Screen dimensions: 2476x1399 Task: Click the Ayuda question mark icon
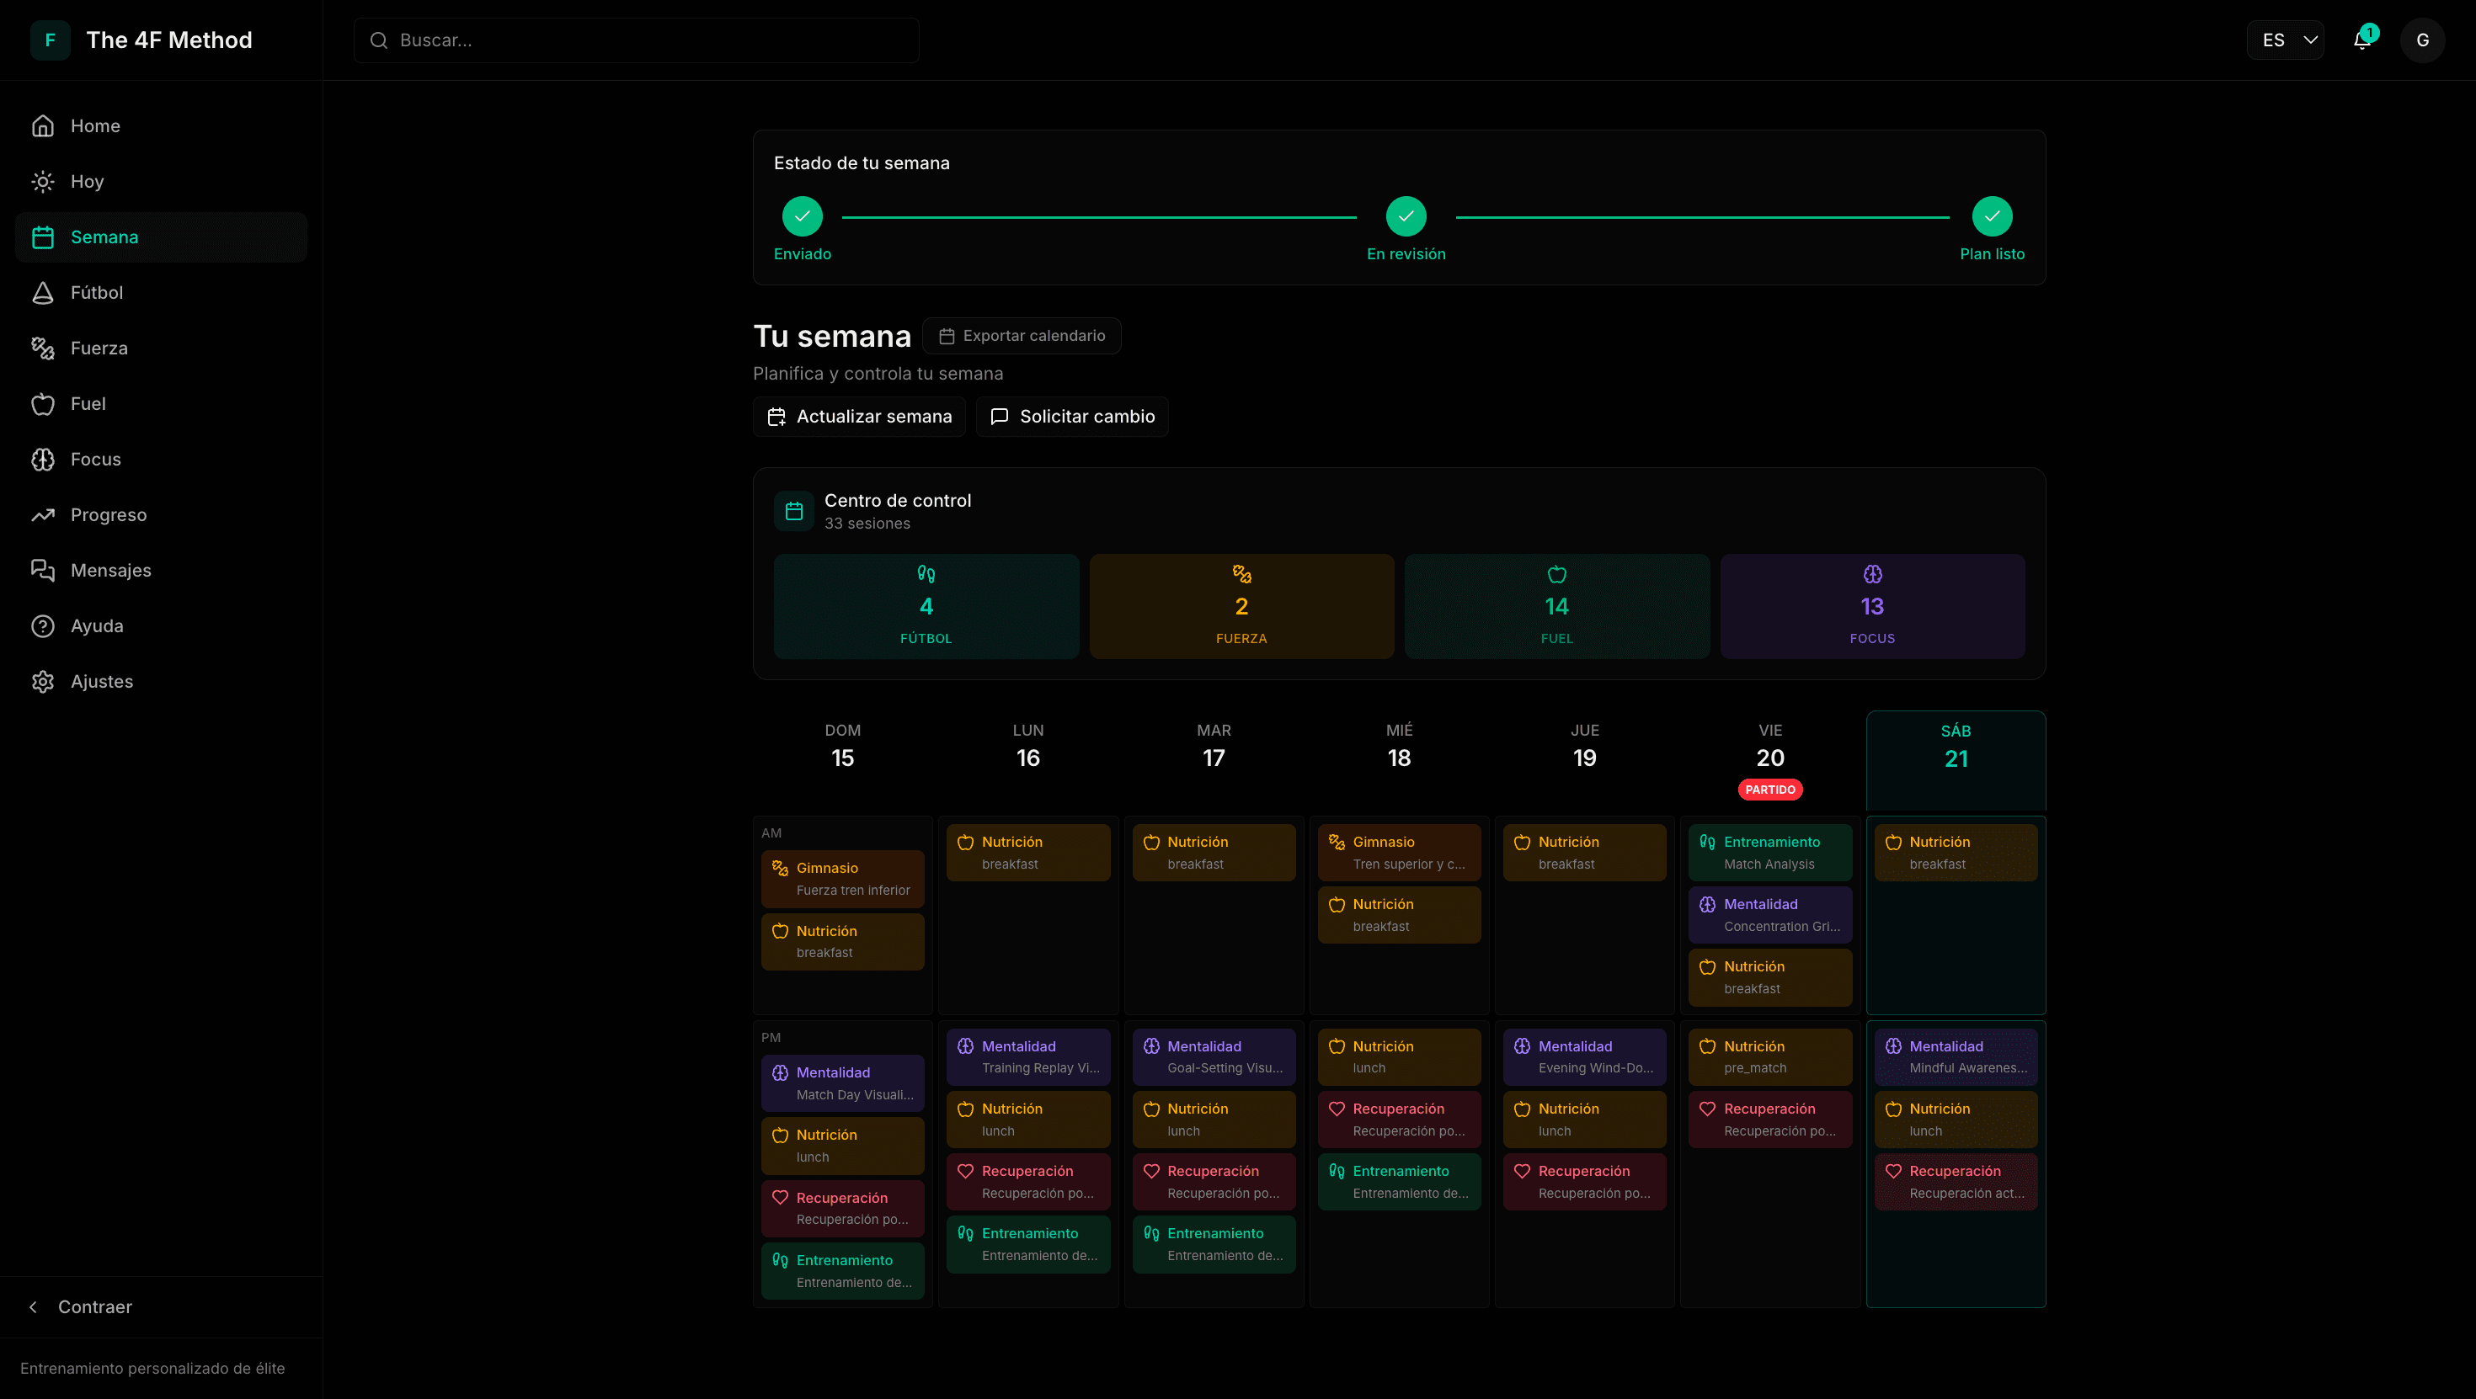pos(42,626)
